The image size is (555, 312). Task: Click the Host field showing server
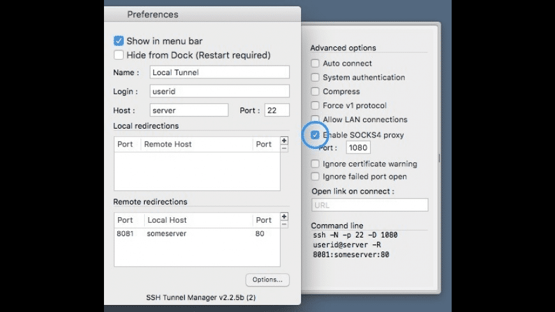189,110
